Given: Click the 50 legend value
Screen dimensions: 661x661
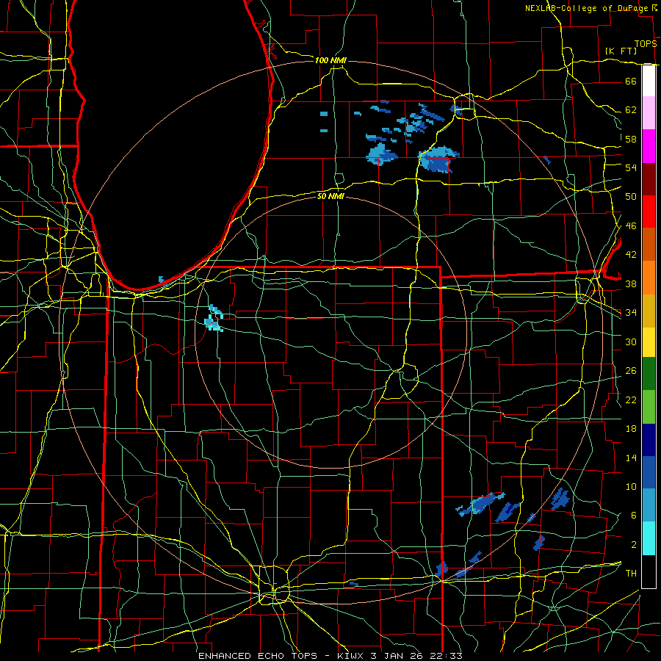Looking at the screenshot, I should 631,196.
